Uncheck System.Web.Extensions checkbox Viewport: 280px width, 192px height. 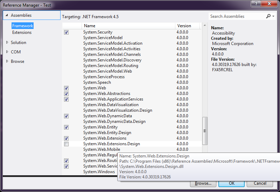point(66,138)
